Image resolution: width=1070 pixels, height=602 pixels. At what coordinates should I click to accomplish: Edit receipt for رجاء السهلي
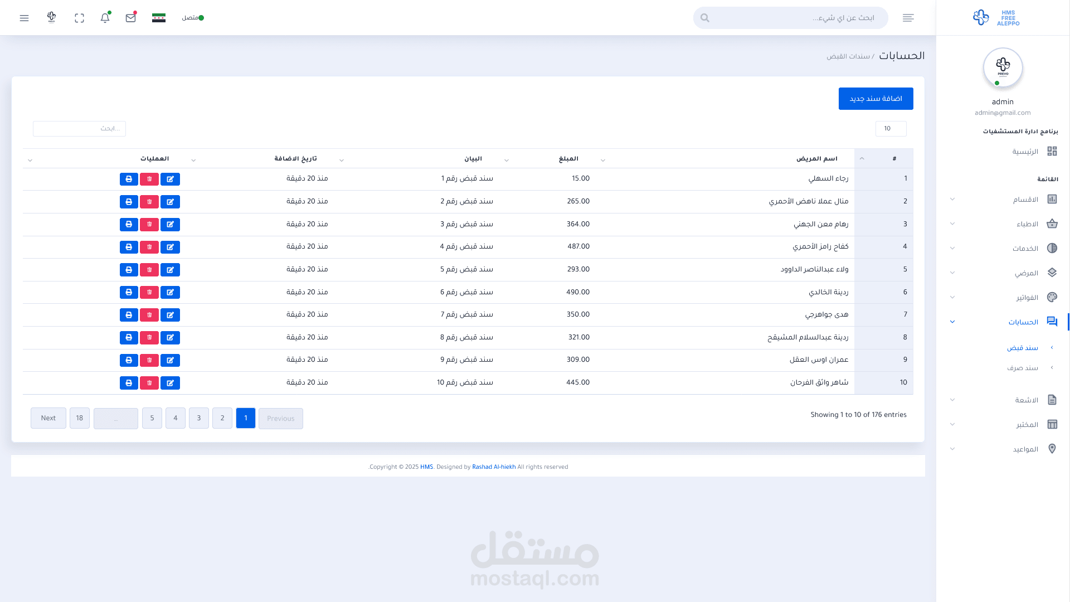[170, 179]
